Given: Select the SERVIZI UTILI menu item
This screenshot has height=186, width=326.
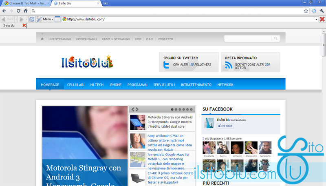Looking at the screenshot, I should click(164, 85).
